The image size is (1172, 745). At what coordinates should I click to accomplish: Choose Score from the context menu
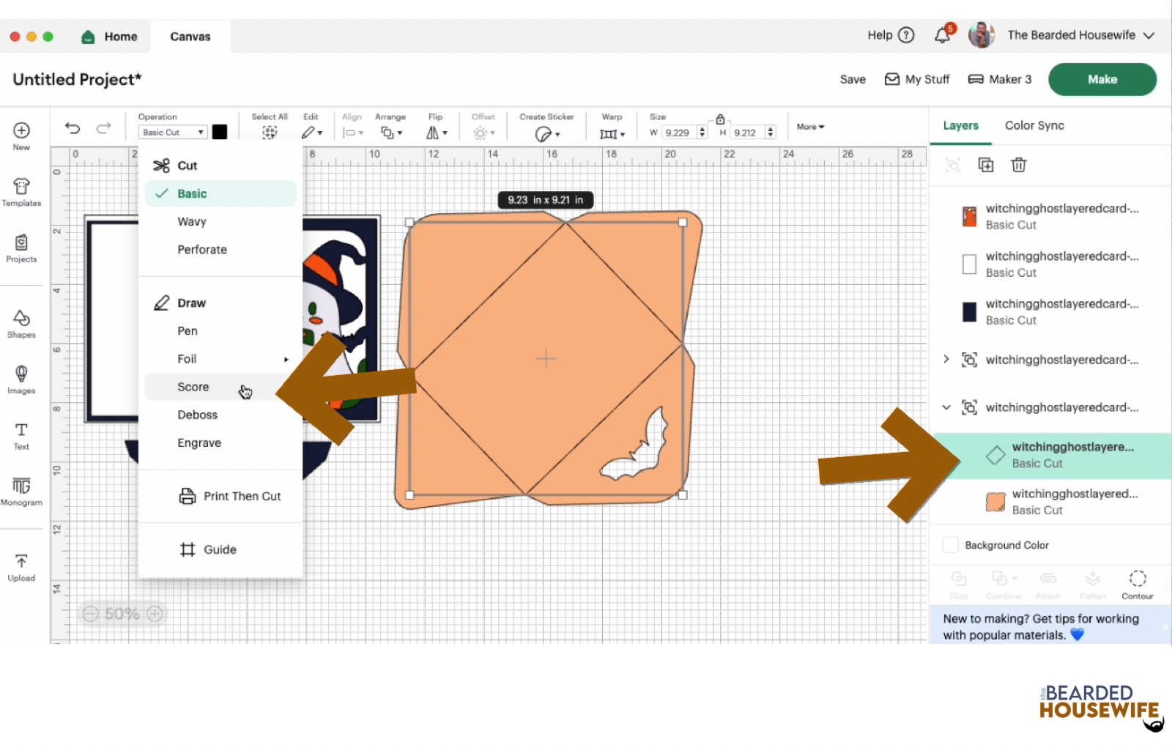click(193, 387)
